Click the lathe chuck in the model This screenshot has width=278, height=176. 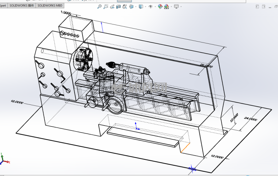[83, 58]
